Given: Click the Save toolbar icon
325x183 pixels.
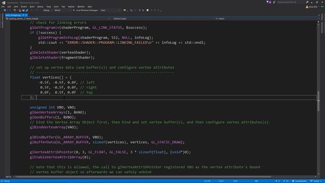Looking at the screenshot, I should (23, 10).
